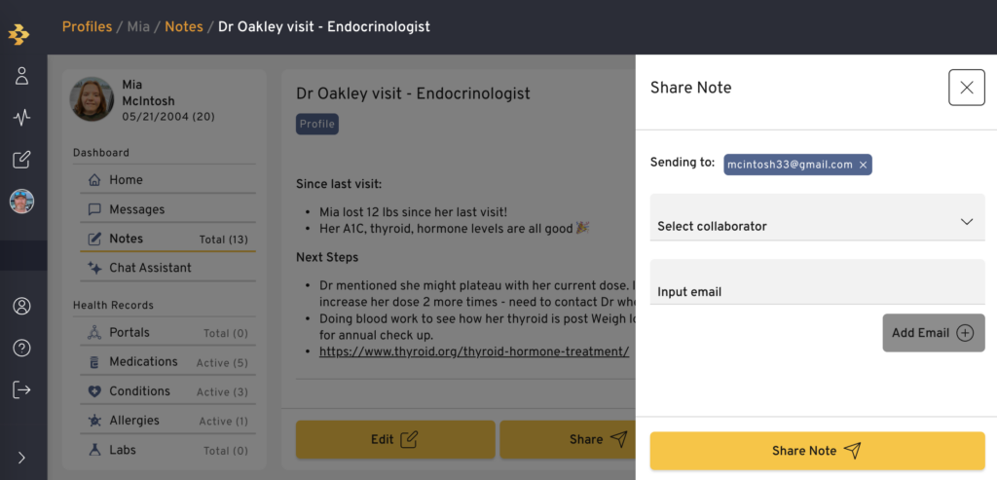Click Mia McIntosh's profile photo

pyautogui.click(x=92, y=99)
